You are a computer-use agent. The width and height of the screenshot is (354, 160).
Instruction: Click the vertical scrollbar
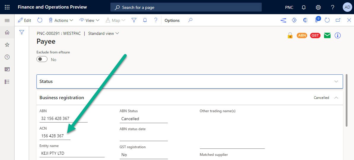[346, 100]
